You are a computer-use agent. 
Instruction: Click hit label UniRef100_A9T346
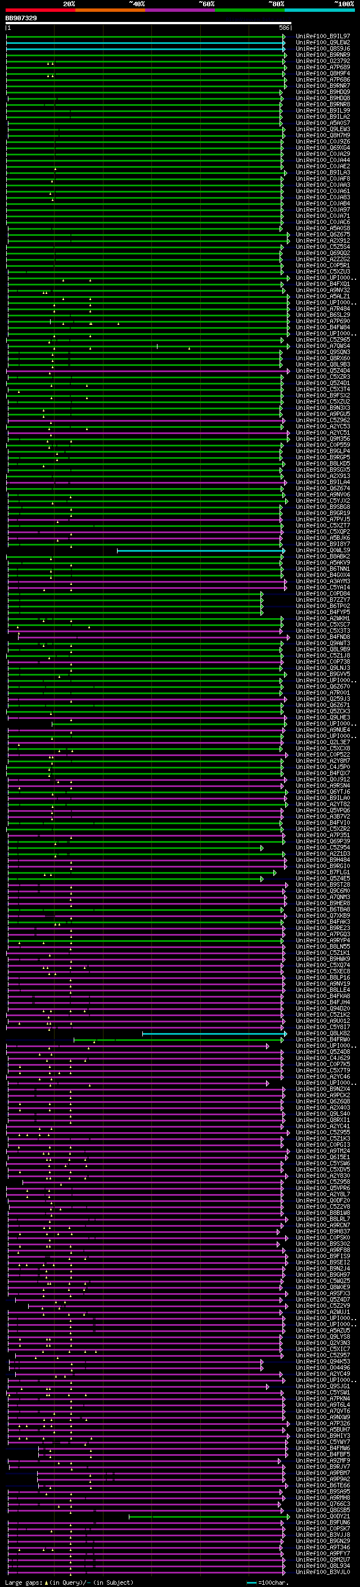[323, 1547]
